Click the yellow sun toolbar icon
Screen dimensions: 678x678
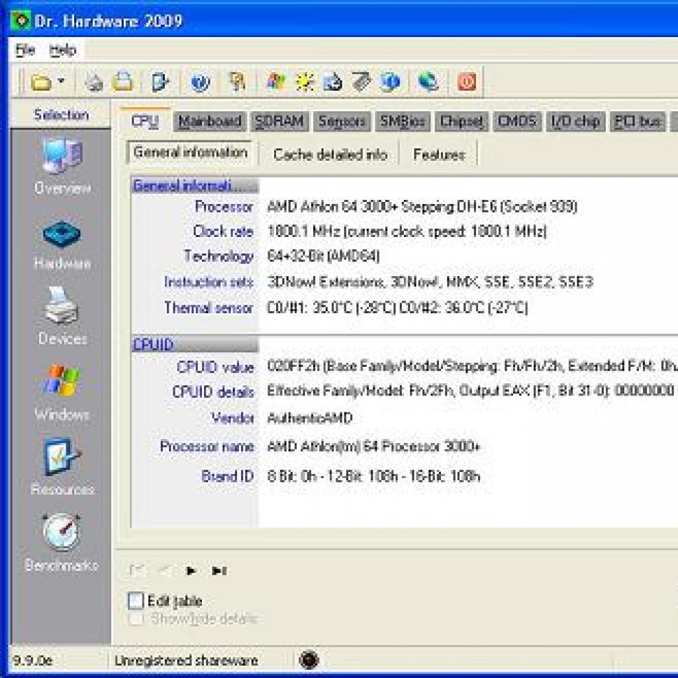(x=305, y=81)
